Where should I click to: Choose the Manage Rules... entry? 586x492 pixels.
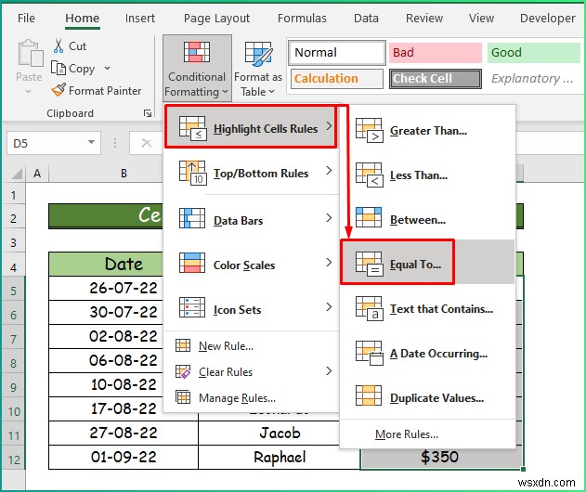coord(251,398)
